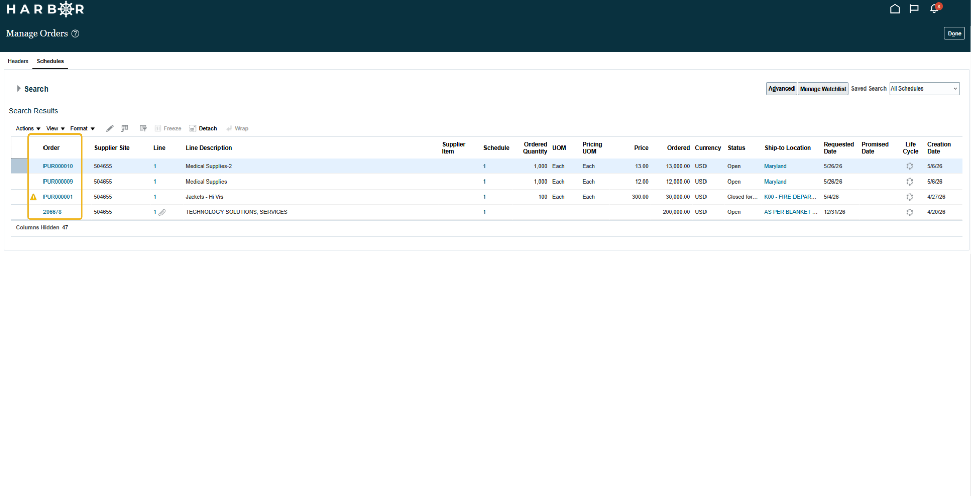
Task: Sort by Supplier Site column header
Action: [112, 148]
